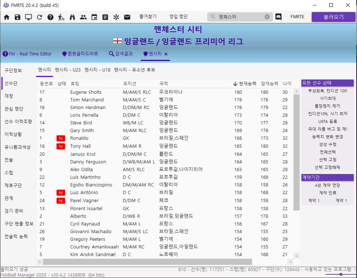Click the sort arrow on 현재능력 column
The image size is (357, 278).
pos(235,84)
